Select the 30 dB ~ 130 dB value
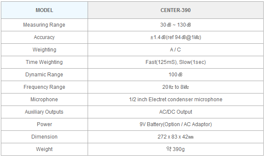265x157 pixels. tap(176, 25)
